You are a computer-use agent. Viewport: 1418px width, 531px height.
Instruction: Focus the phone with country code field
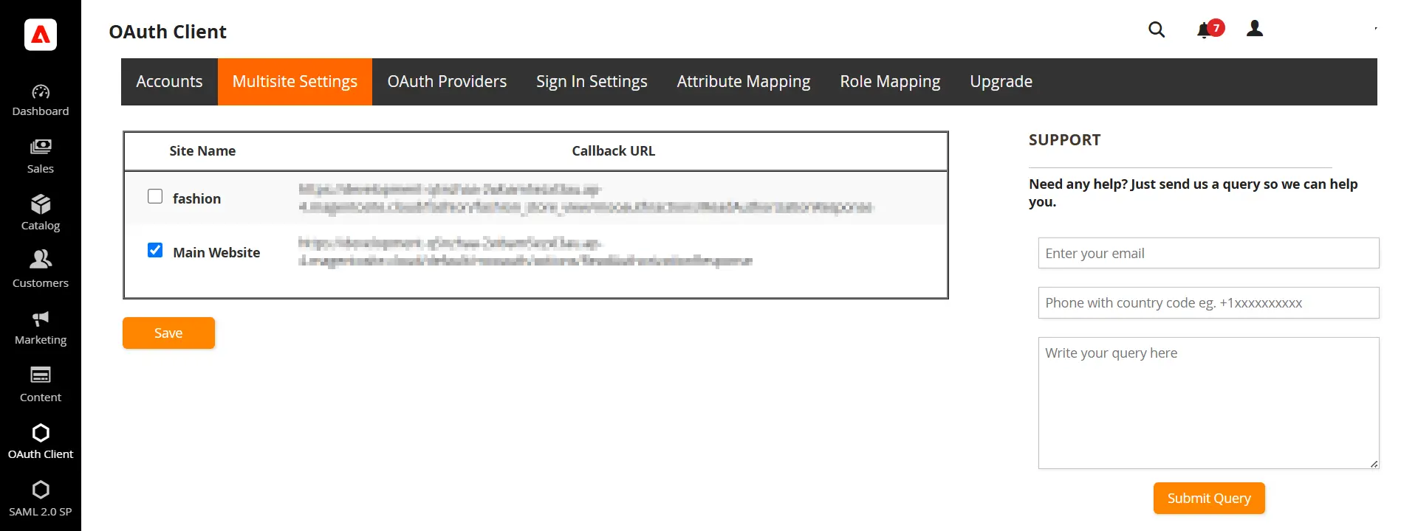(x=1208, y=302)
